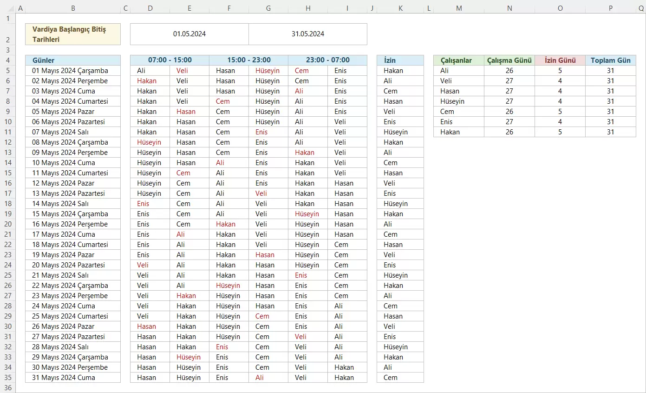The width and height of the screenshot is (646, 393).
Task: Select the Vardiya Başlangıç Bitiş Tarihleri label cell
Action: point(73,34)
